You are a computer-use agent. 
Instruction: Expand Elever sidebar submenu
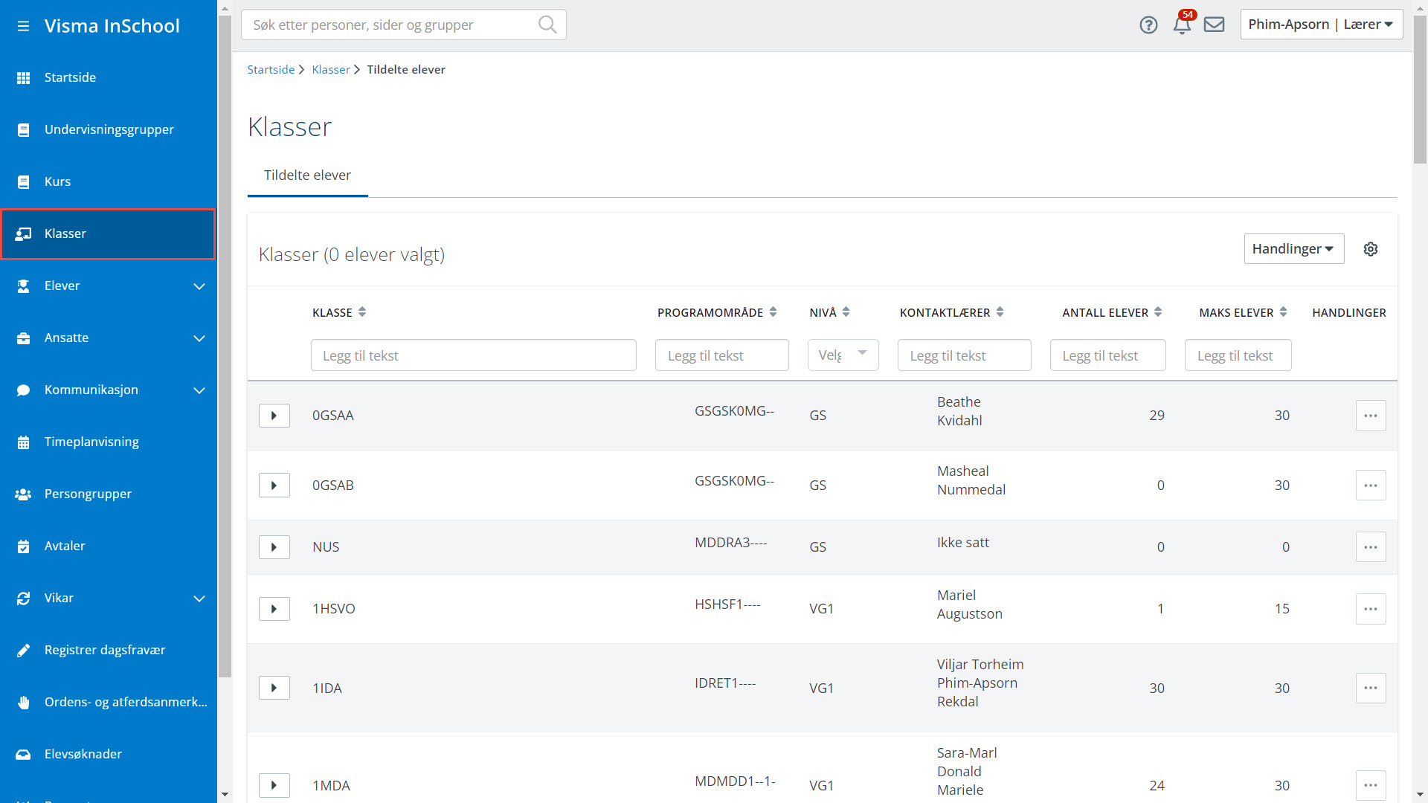199,286
